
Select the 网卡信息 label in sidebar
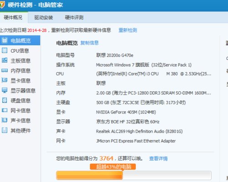click(21, 111)
